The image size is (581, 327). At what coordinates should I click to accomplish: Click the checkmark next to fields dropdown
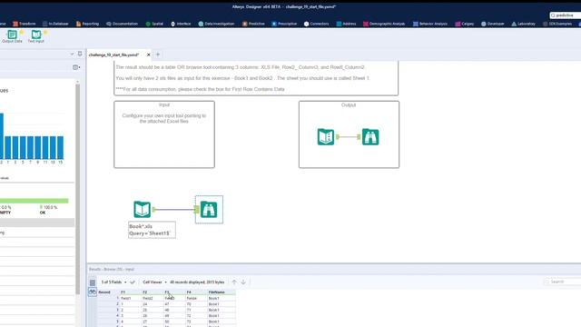pos(133,282)
